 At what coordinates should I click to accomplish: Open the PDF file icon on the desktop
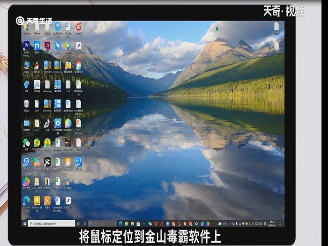pos(78,65)
